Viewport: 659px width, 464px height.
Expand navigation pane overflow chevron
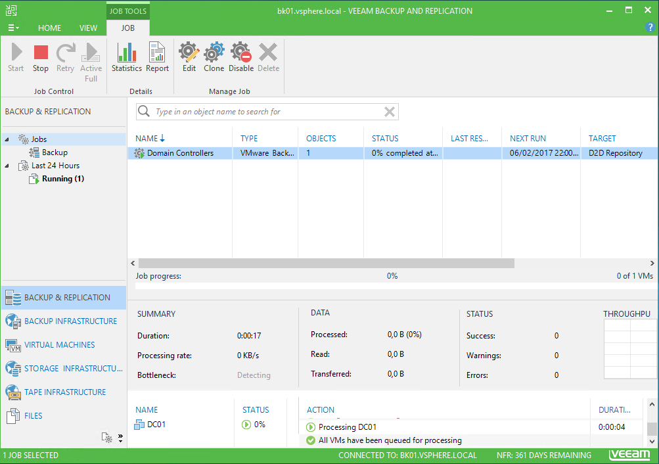(x=121, y=438)
